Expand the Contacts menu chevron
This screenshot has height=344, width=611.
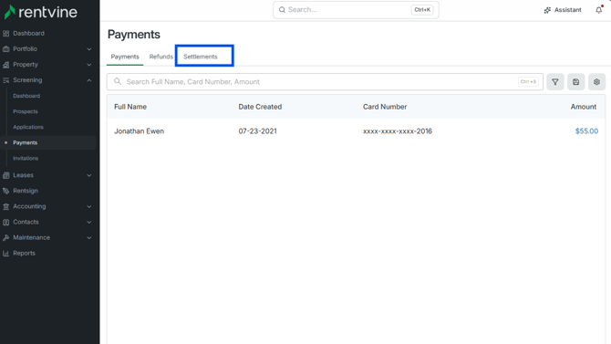(x=88, y=223)
